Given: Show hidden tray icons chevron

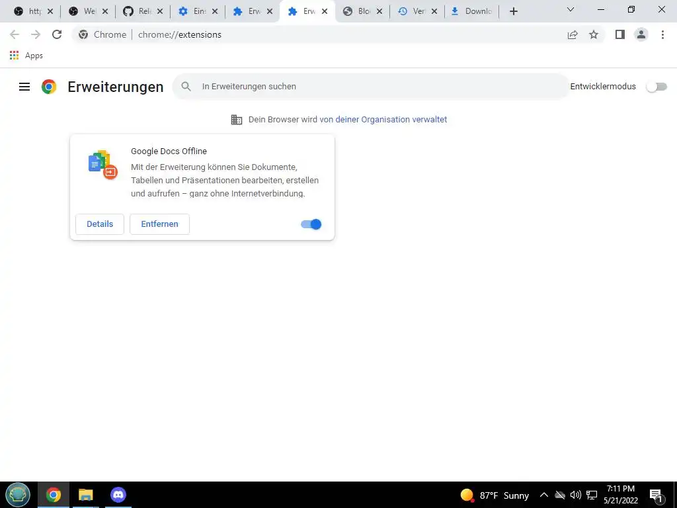Looking at the screenshot, I should [x=544, y=495].
